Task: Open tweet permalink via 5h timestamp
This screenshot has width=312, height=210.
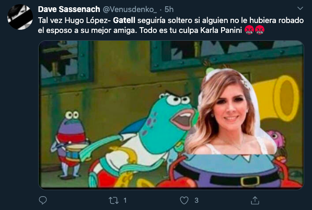Action: tap(169, 9)
